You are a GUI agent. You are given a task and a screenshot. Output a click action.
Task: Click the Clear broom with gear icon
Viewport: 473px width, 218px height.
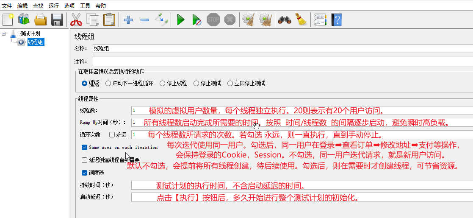249,20
